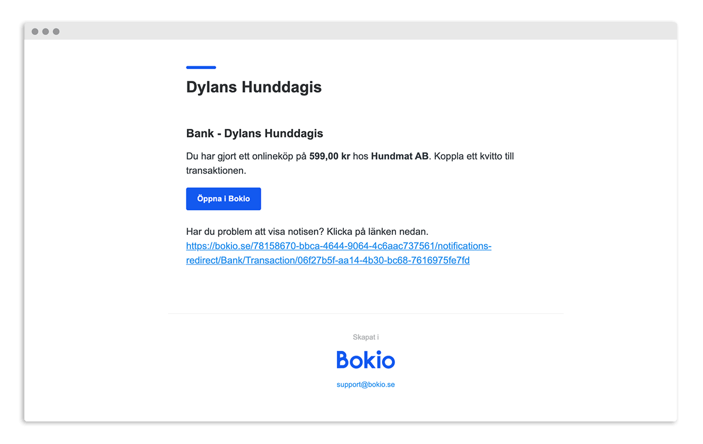Click the Har du problem att visa notisen text
703x444 pixels.
point(255,232)
